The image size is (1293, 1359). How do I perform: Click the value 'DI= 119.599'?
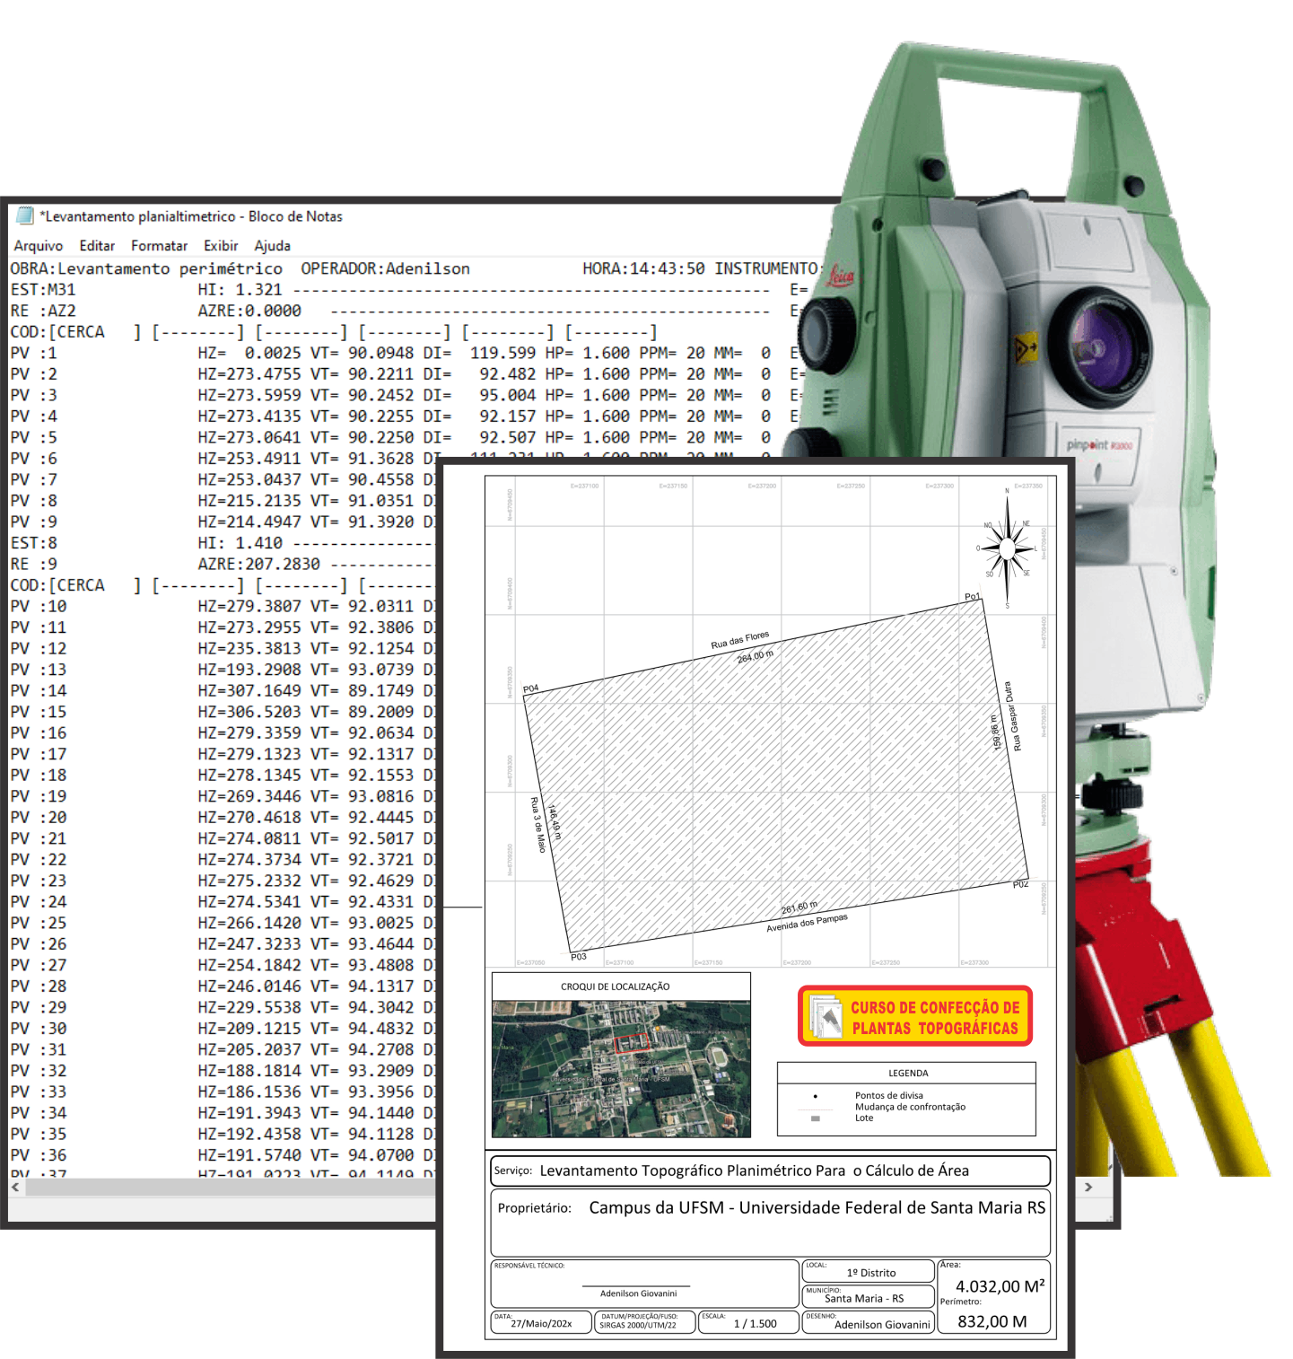click(480, 353)
